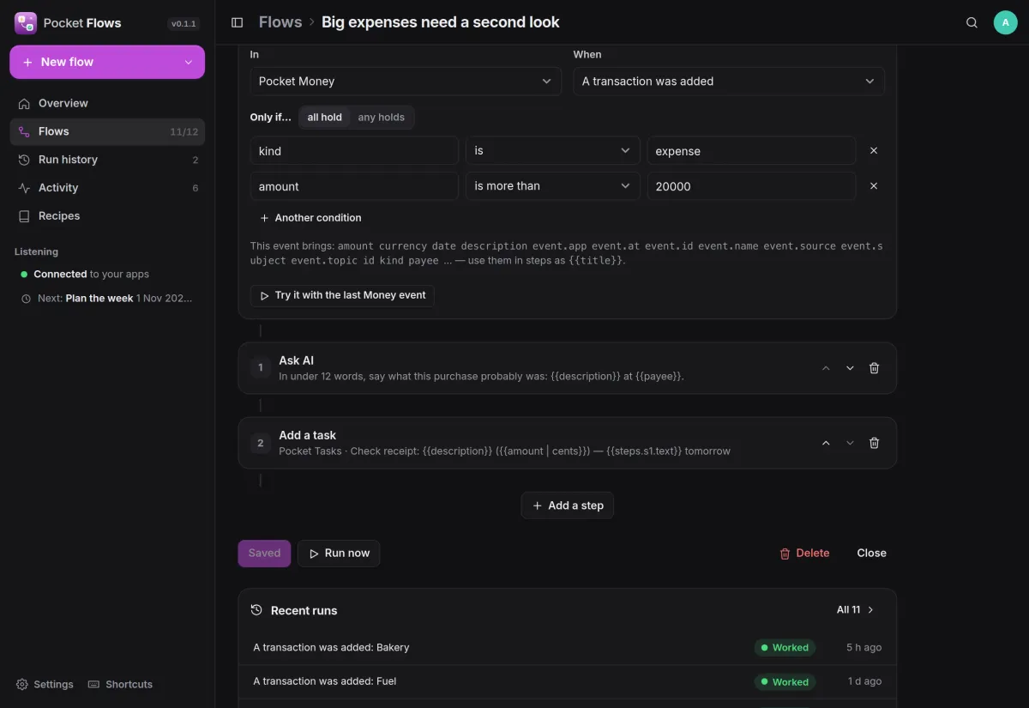Click 'Try it with the last Money event'

click(342, 295)
